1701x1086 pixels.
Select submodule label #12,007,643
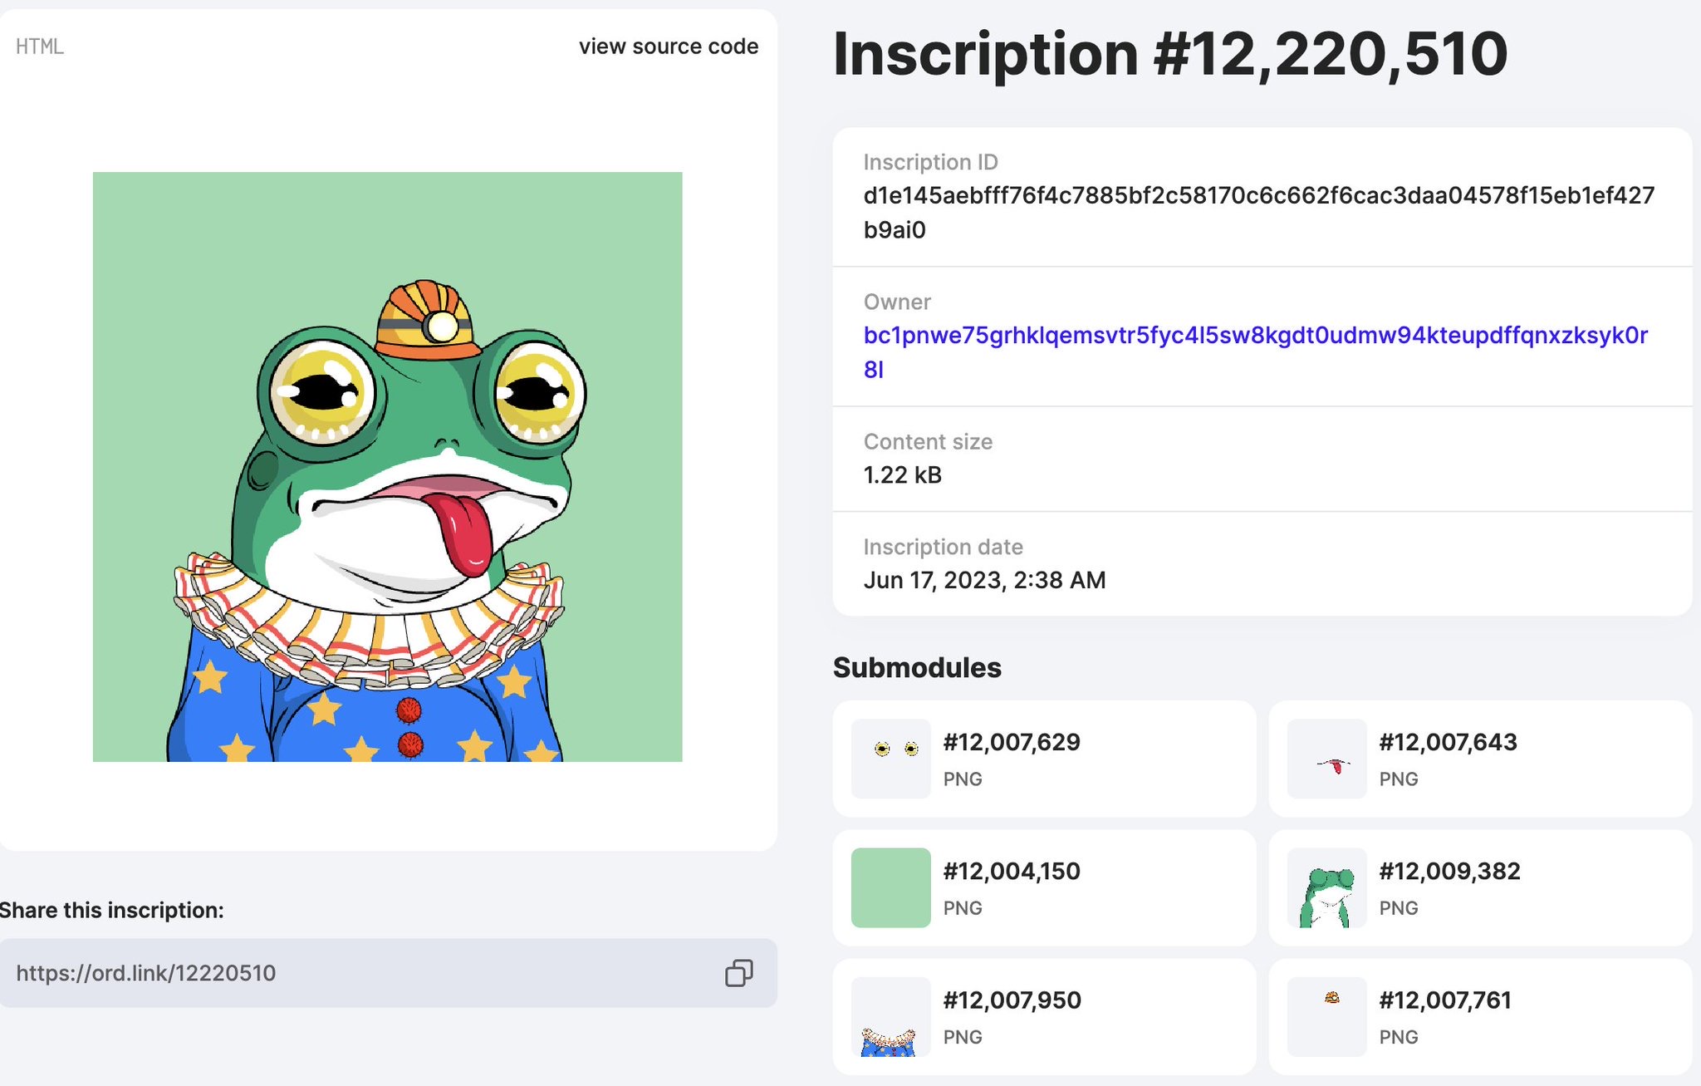(1448, 742)
